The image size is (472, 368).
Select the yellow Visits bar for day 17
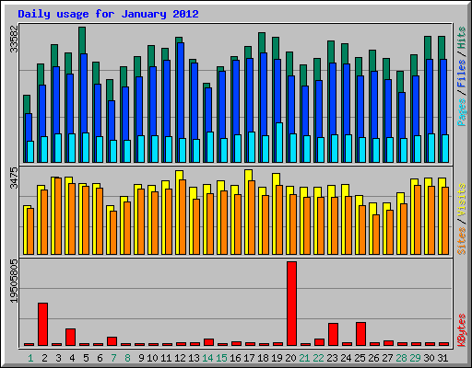coord(249,175)
